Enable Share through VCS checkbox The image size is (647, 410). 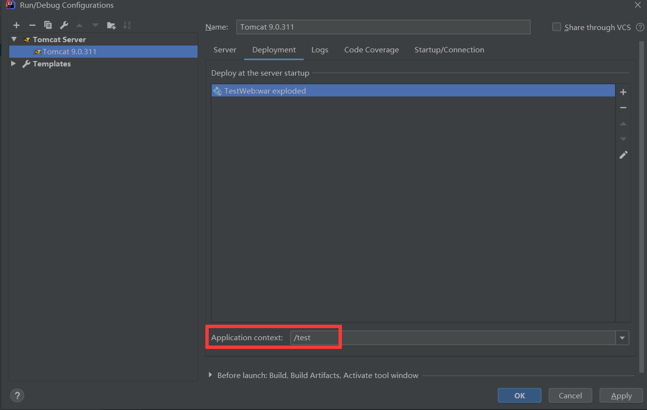click(x=557, y=27)
